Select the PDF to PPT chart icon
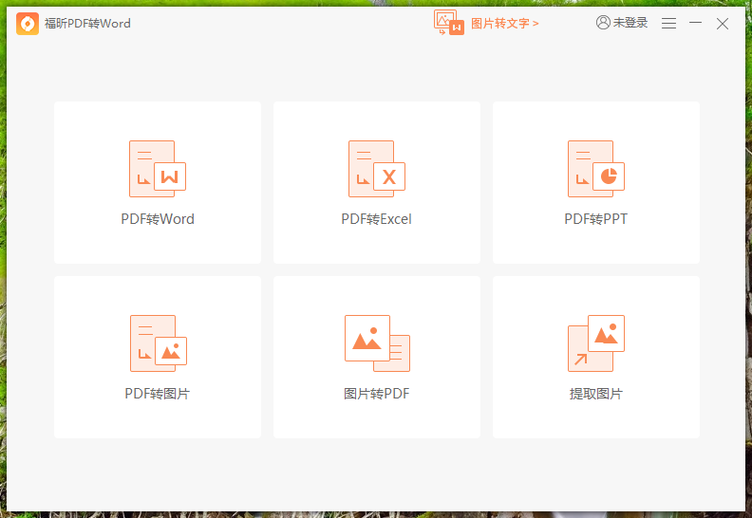Viewport: 752px width, 518px height. pyautogui.click(x=595, y=169)
